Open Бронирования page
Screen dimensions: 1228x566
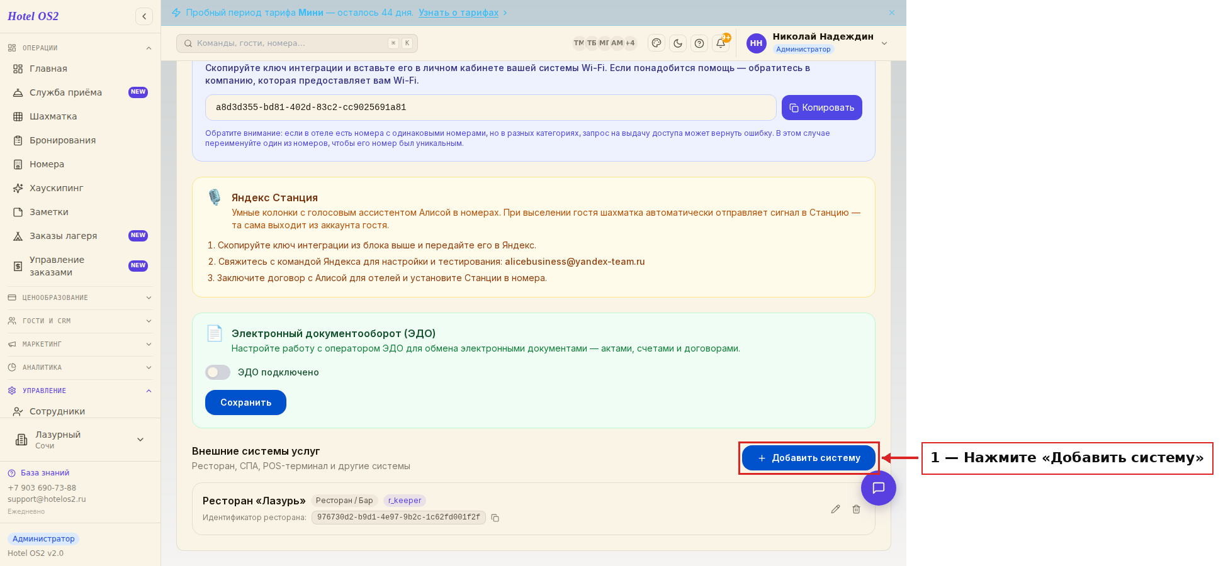(x=80, y=140)
